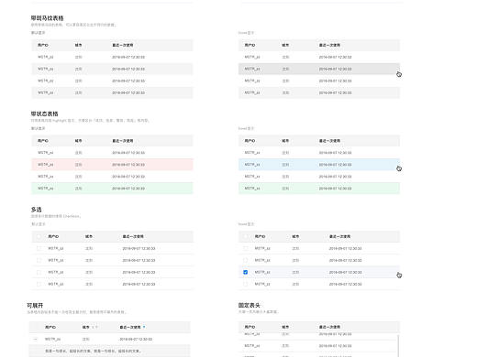Click 用户ID header in 可展开 table
The width and height of the screenshot is (477, 357).
[50, 327]
